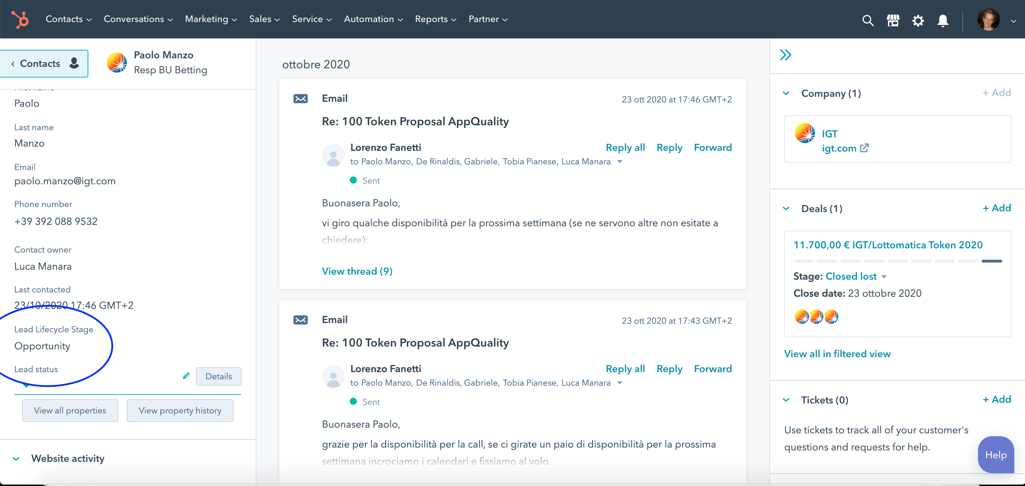Expand recipients list of first email
The width and height of the screenshot is (1025, 486).
pos(620,161)
